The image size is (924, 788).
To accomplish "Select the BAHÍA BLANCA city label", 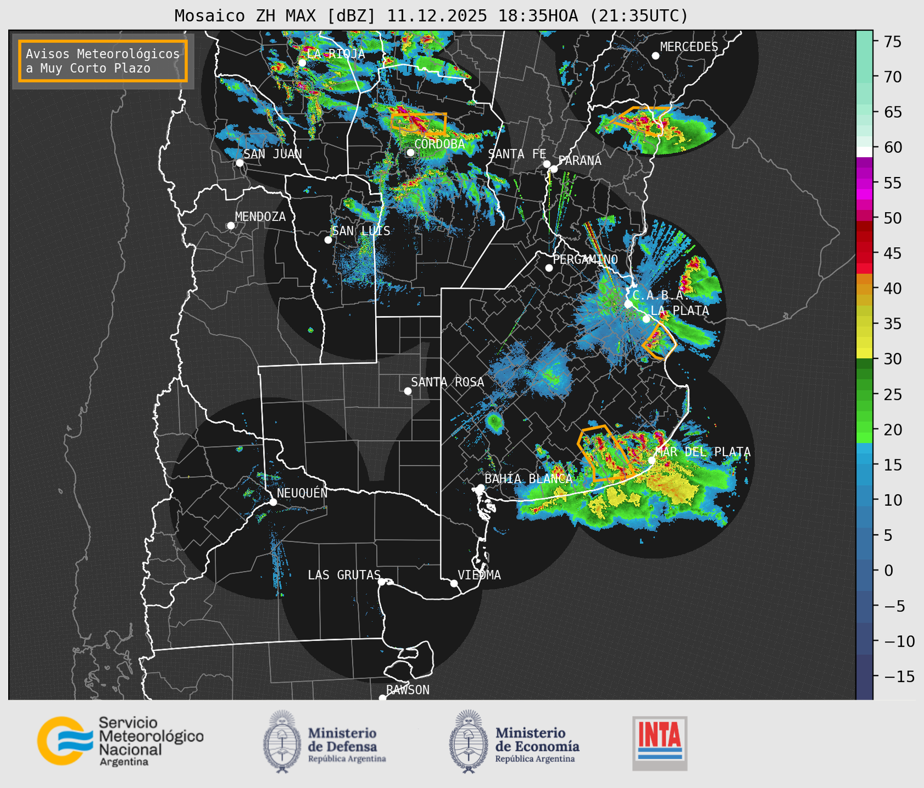I will pyautogui.click(x=529, y=479).
